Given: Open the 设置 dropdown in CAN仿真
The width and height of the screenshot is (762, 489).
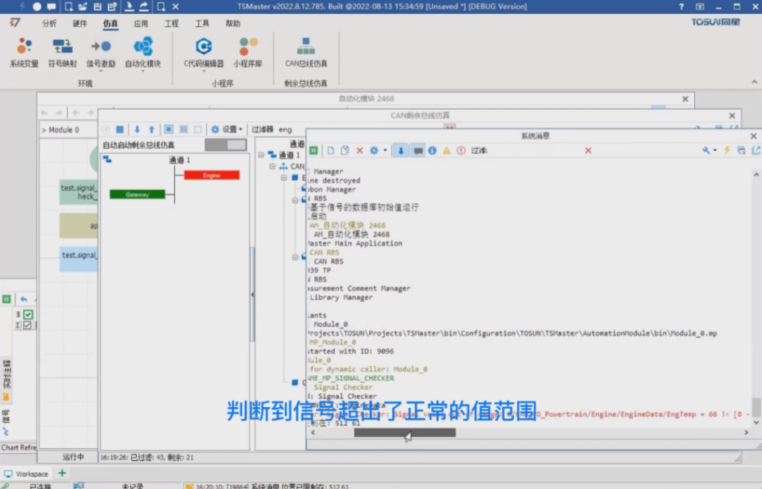Looking at the screenshot, I should click(227, 130).
